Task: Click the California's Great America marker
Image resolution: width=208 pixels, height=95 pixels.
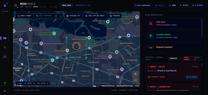Action: pos(110,57)
